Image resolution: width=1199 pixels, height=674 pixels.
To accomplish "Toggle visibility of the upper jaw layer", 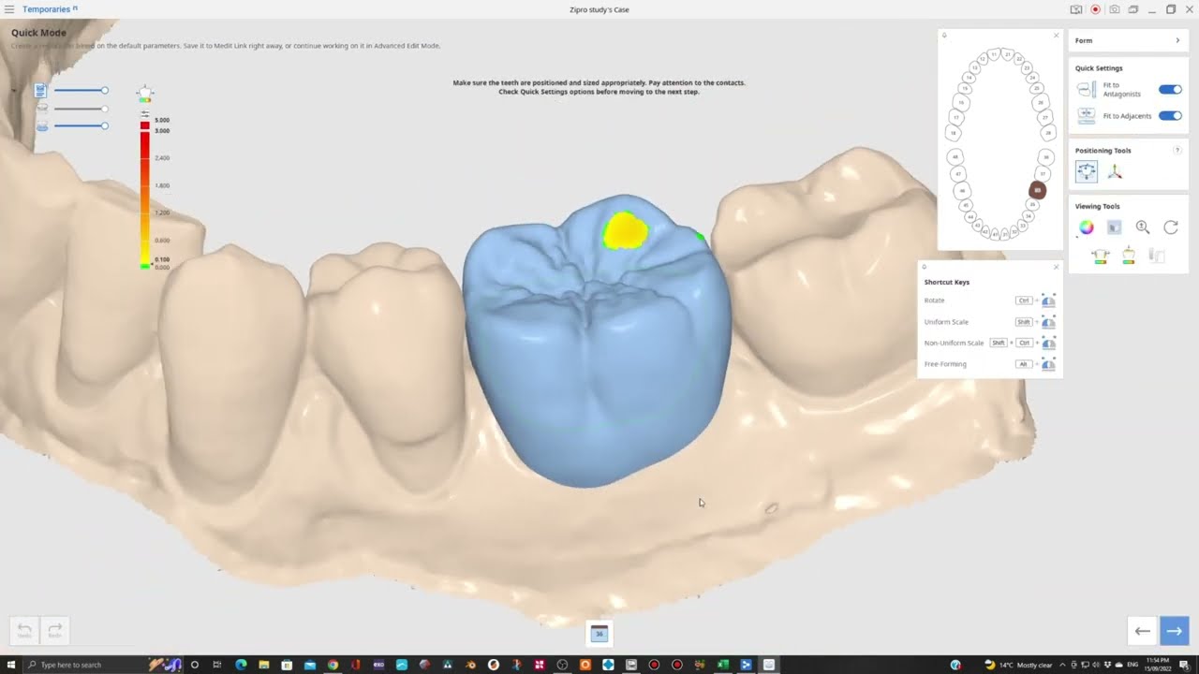I will [x=42, y=109].
